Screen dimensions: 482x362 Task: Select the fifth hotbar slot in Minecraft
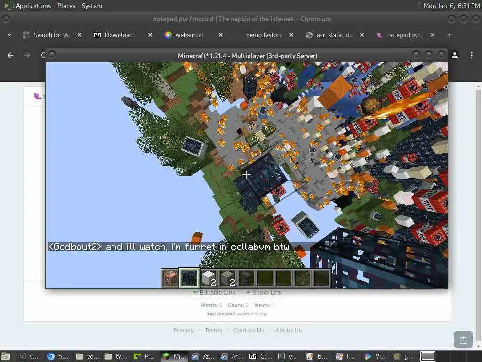pos(246,278)
